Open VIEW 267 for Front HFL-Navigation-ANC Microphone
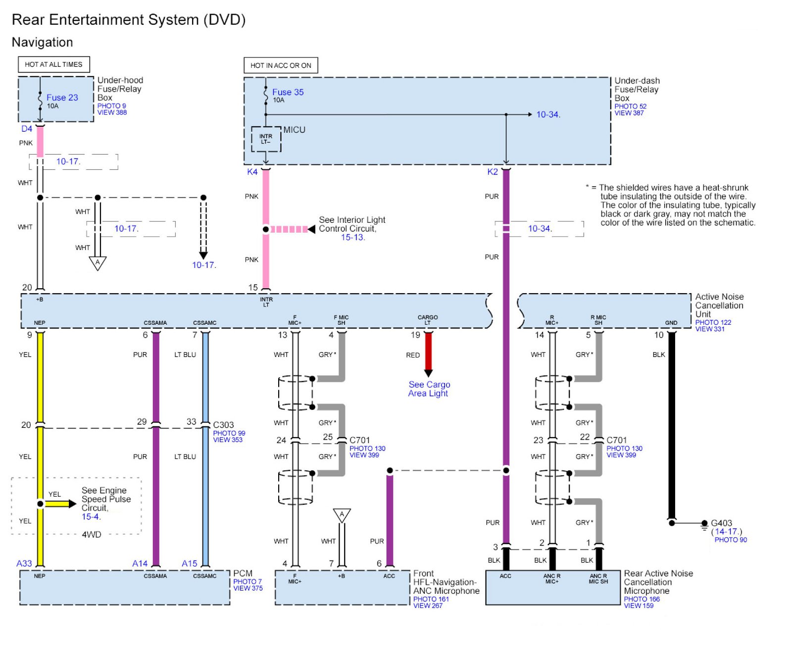This screenshot has height=665, width=792. pyautogui.click(x=428, y=606)
